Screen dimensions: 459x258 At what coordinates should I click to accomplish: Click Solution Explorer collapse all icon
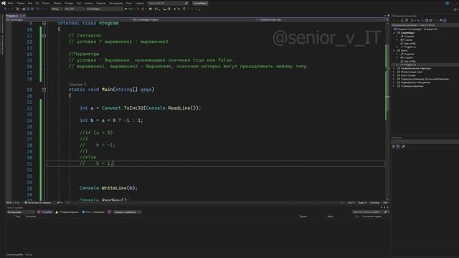(427, 21)
